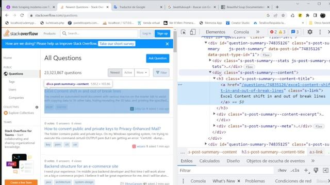Open Condiciones de red drawer tab
Viewport: 330px width, 185px height.
coord(293,181)
